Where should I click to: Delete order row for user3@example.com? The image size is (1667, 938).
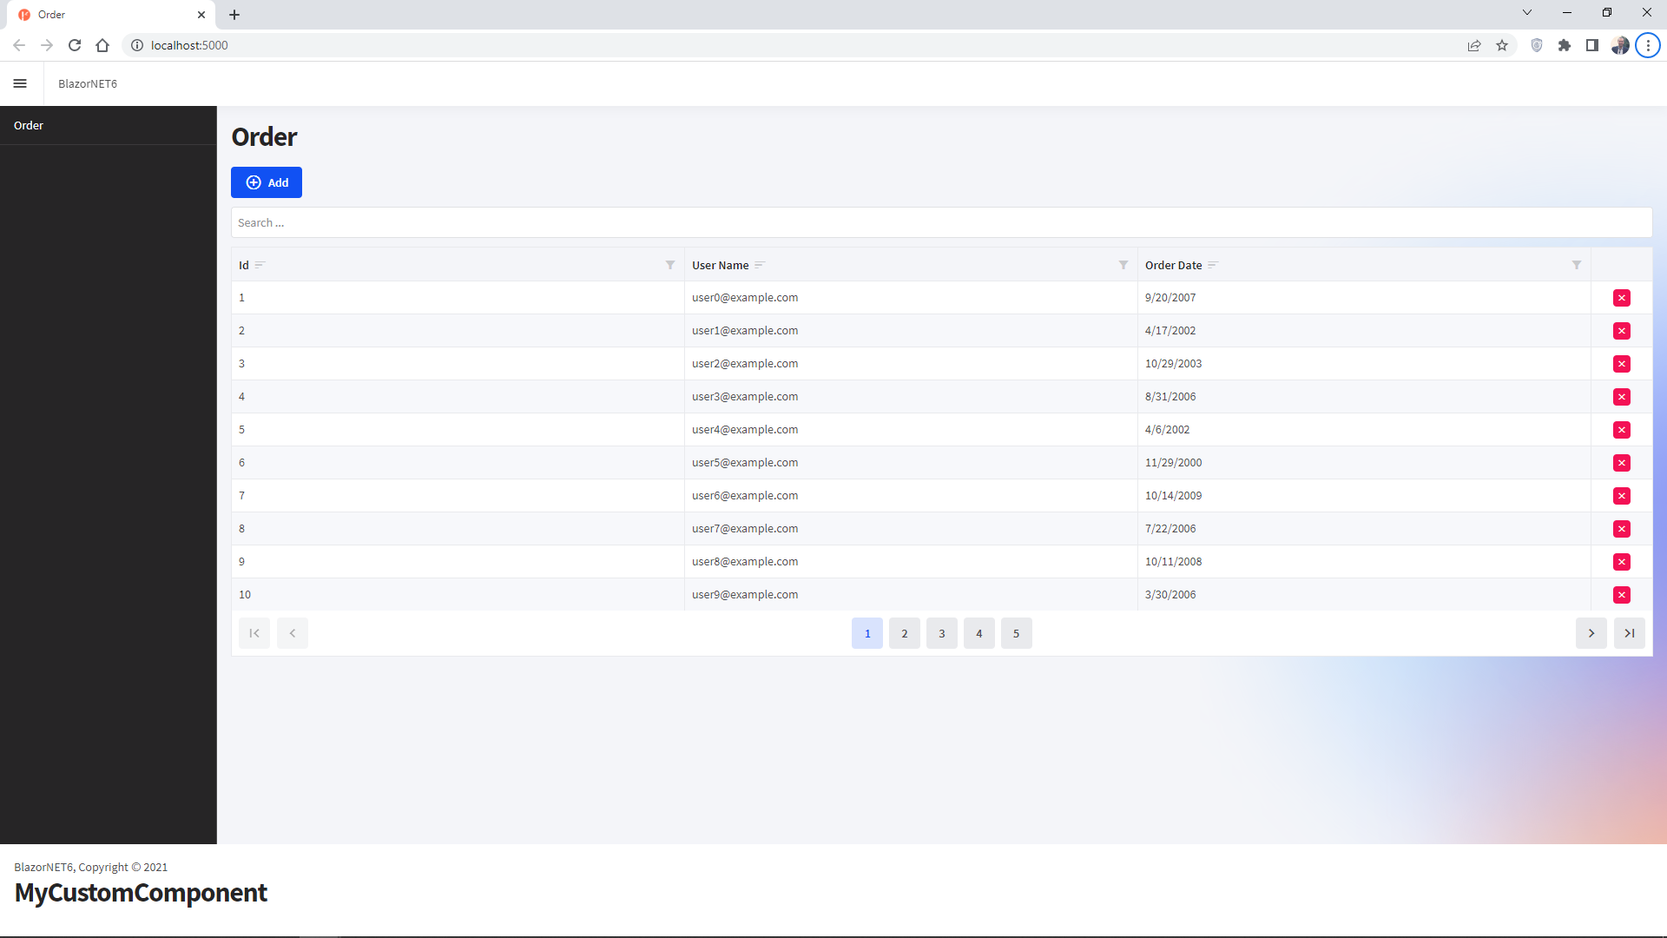[x=1621, y=397]
